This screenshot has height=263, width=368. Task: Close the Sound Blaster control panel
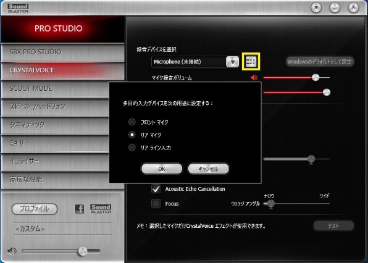coord(353,8)
